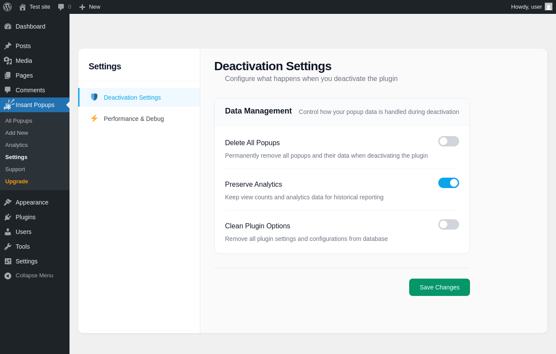Open the Upgrade link
The image size is (556, 354).
click(17, 182)
